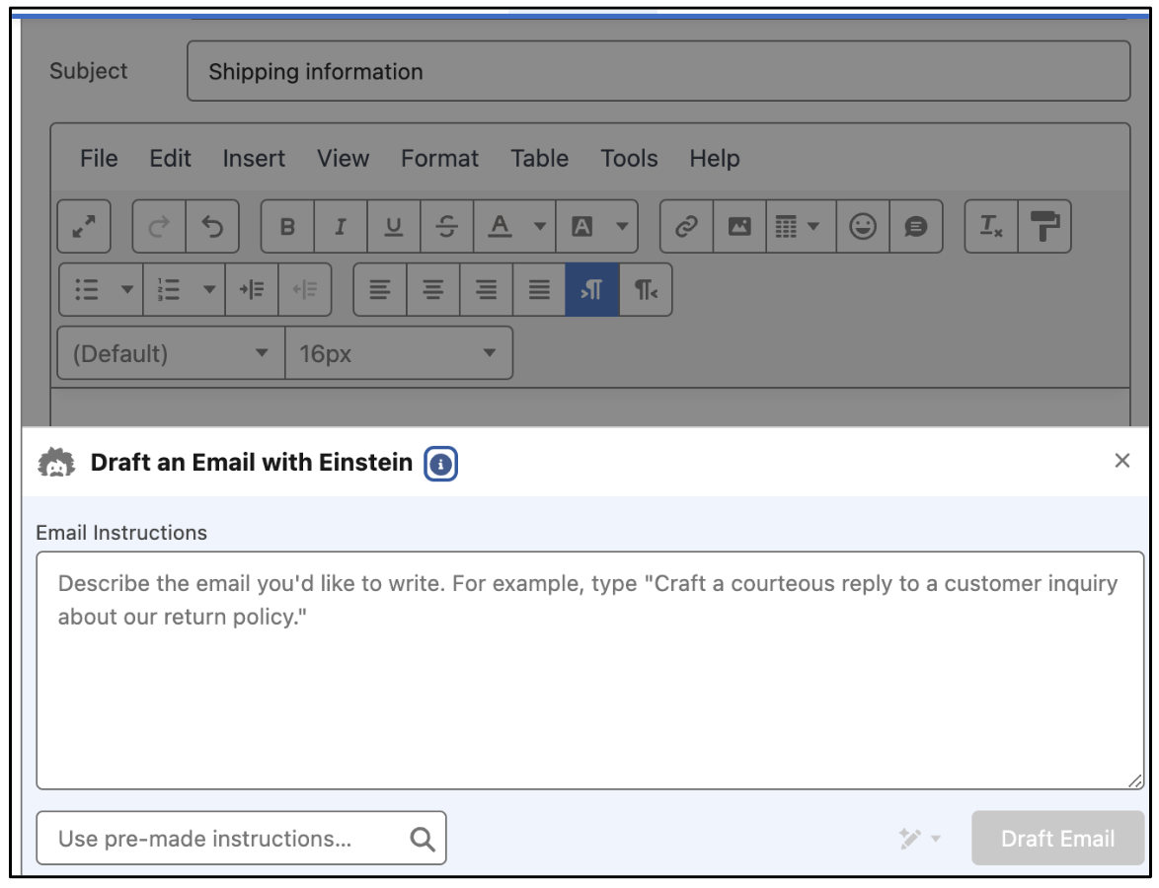Open the Format menu

point(439,159)
